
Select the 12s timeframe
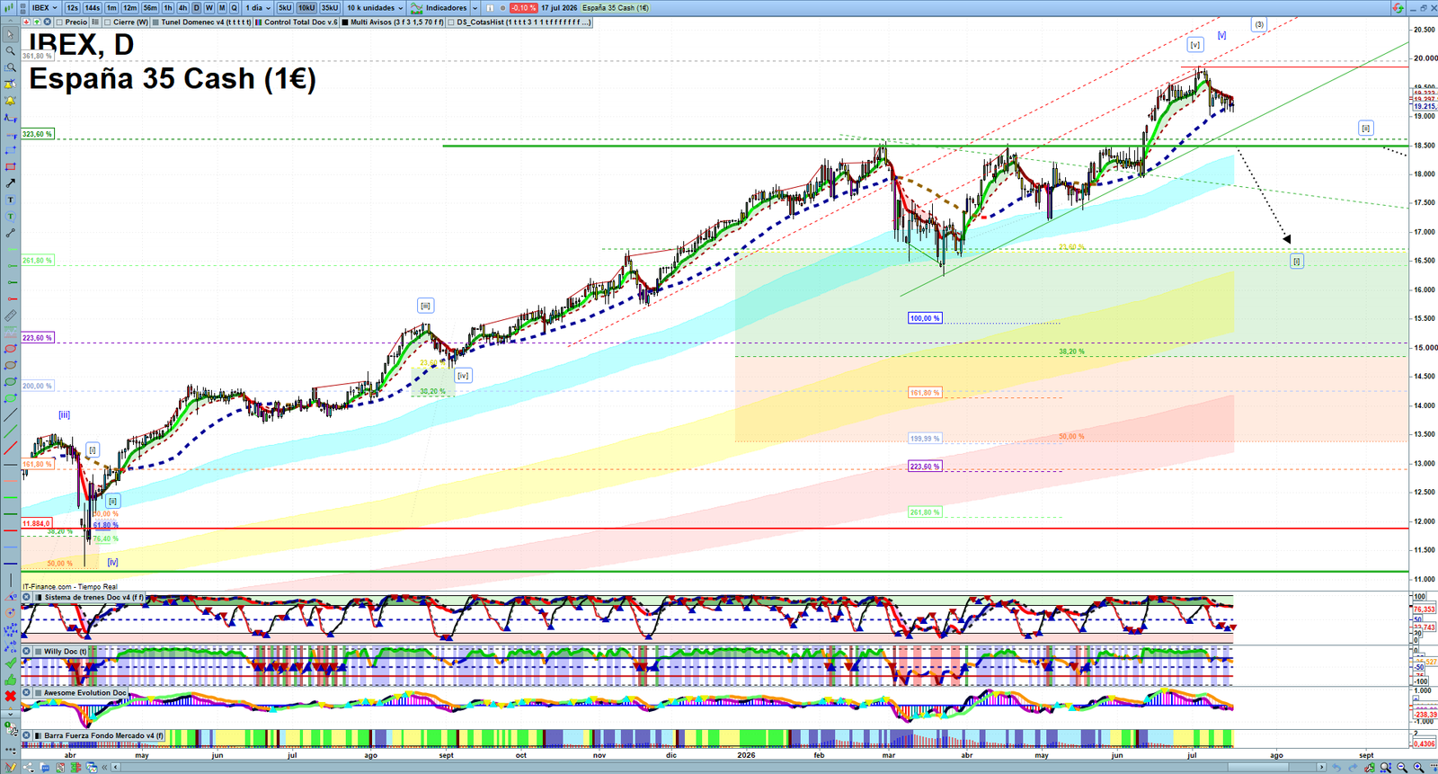(x=72, y=8)
